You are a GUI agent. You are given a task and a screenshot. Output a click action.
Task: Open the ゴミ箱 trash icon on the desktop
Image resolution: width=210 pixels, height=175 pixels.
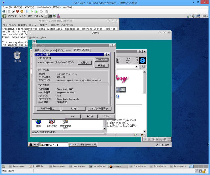click(17, 57)
